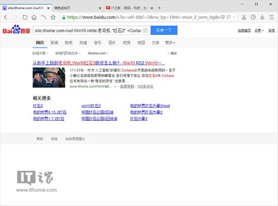Bookmark this page with the star icon

[x=53, y=17]
